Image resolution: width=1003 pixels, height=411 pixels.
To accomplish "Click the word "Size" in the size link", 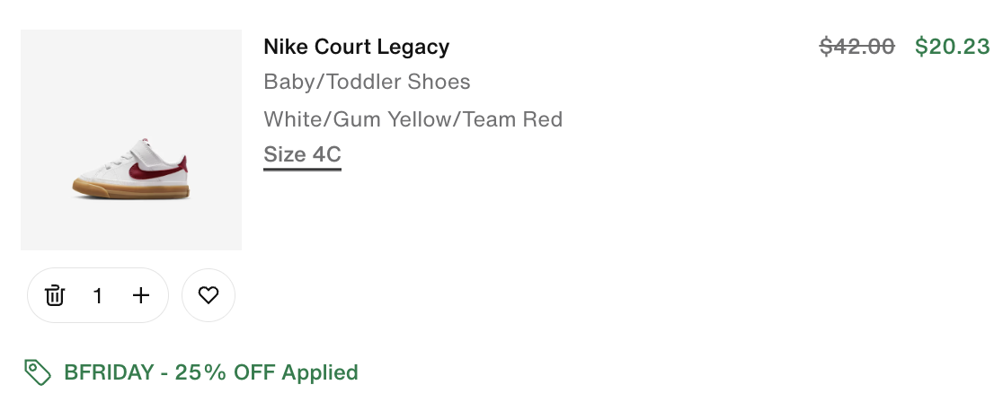I will 284,154.
